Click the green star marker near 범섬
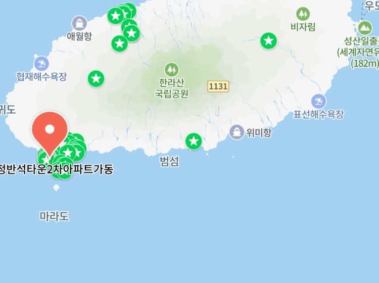379x283 pixels. (194, 141)
